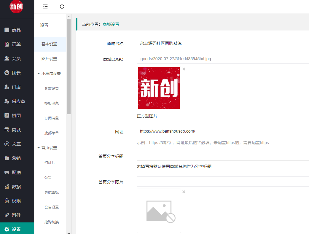
Task: Remove the 商城LOGO image with X
Action: (x=184, y=69)
